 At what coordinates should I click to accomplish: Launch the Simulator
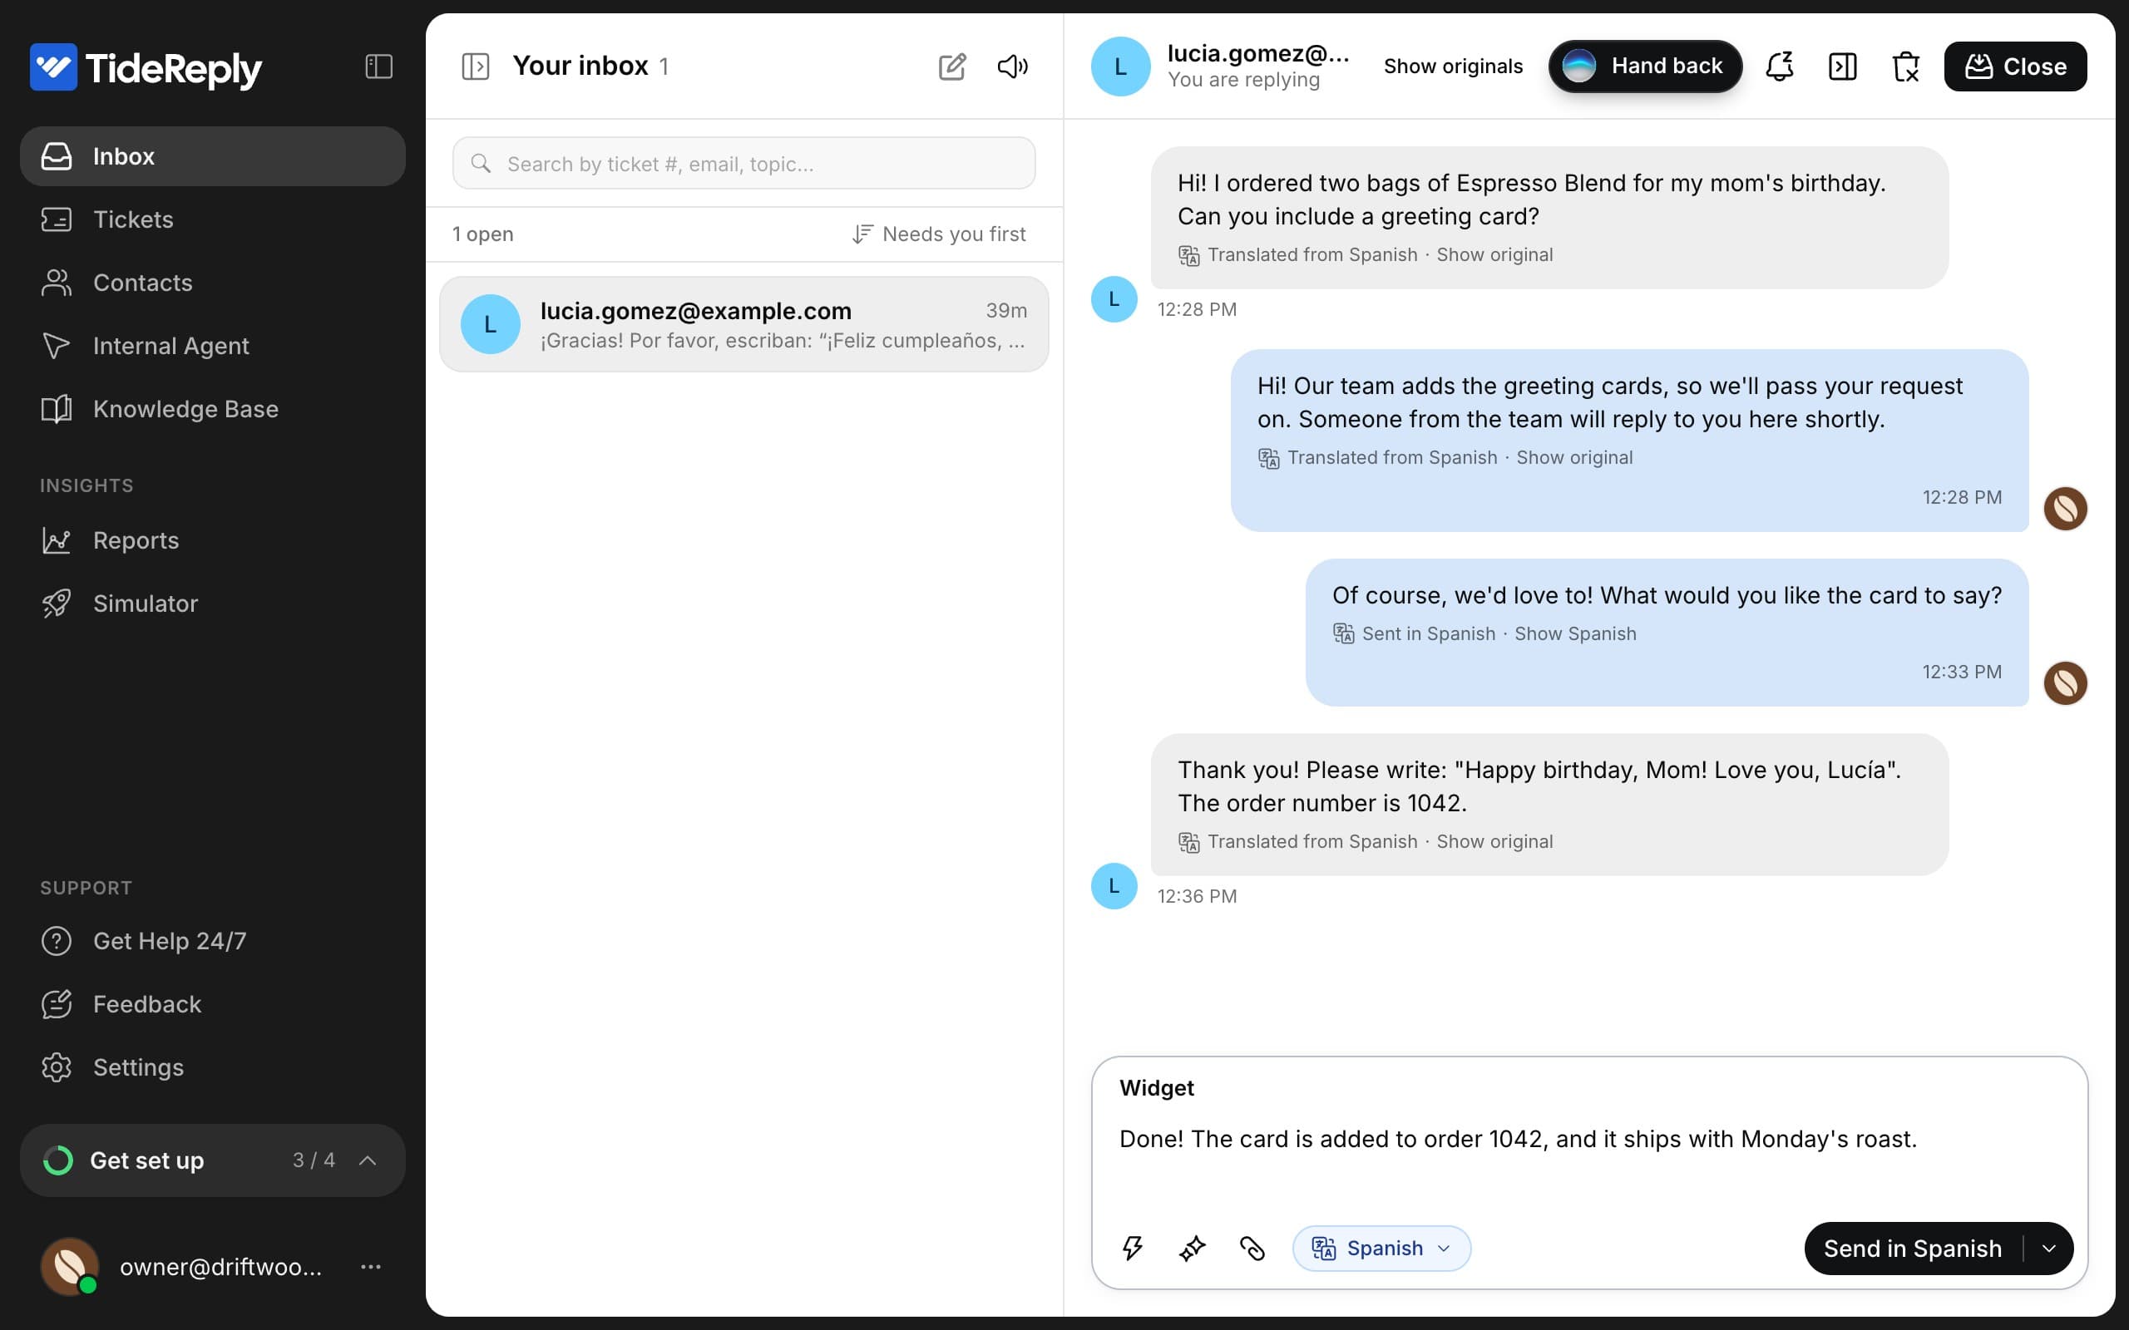(x=212, y=603)
